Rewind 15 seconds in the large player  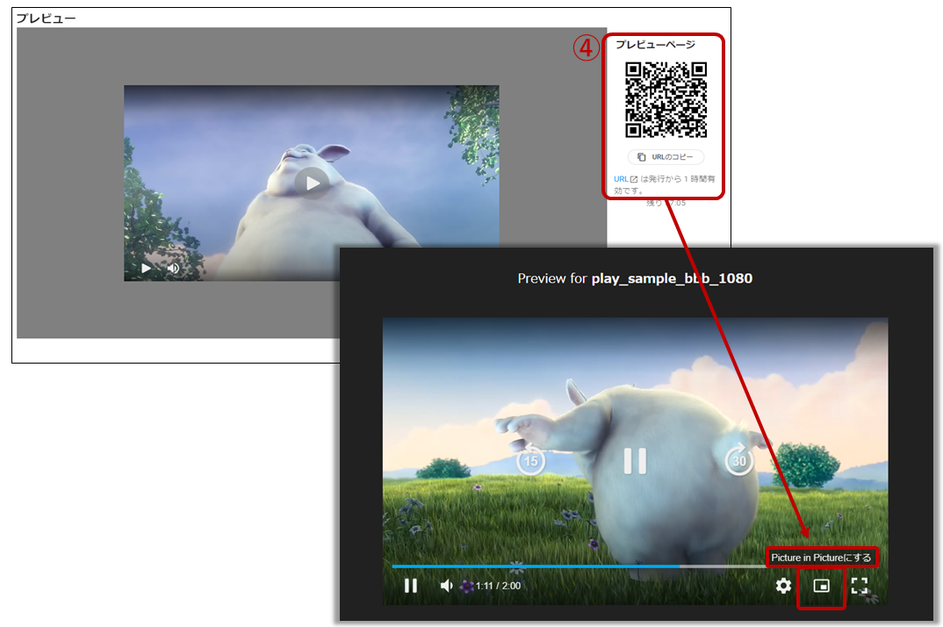coord(530,460)
